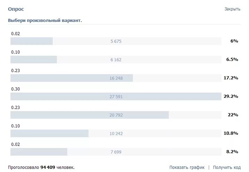This screenshot has height=172, width=249.
Task: Open the Показать график link
Action: 187,167
